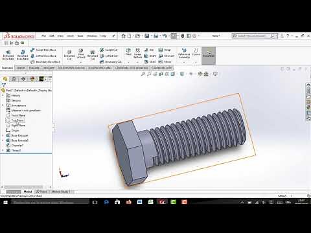Click the Zoom to Fit icon
The image size is (311, 233).
[143, 74]
